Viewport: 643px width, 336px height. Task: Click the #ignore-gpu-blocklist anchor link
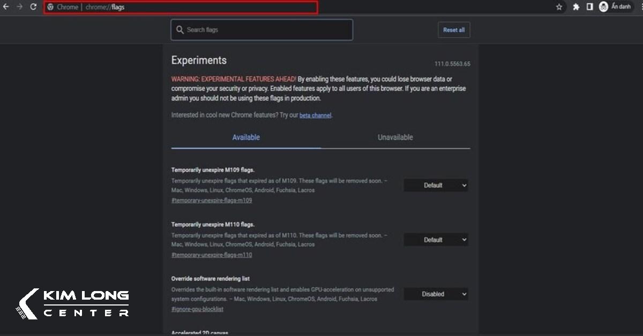tap(197, 309)
